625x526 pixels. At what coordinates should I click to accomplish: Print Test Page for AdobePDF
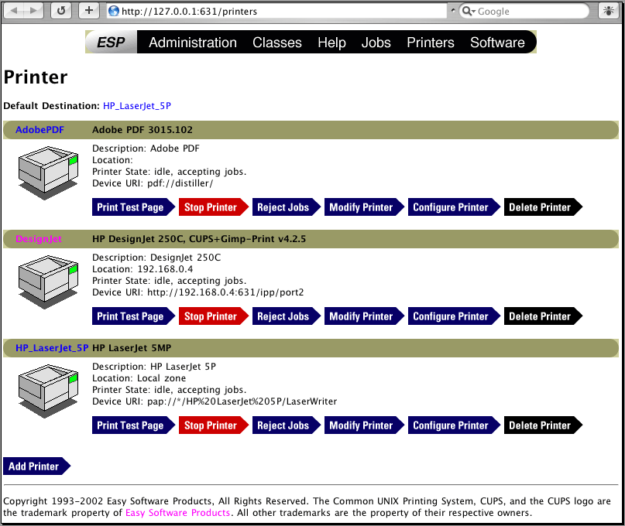133,207
